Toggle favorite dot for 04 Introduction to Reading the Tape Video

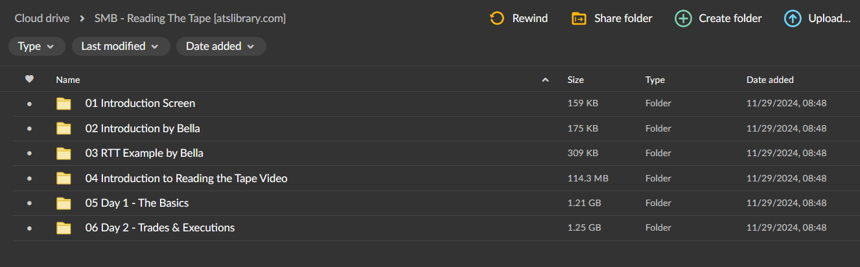click(x=29, y=179)
